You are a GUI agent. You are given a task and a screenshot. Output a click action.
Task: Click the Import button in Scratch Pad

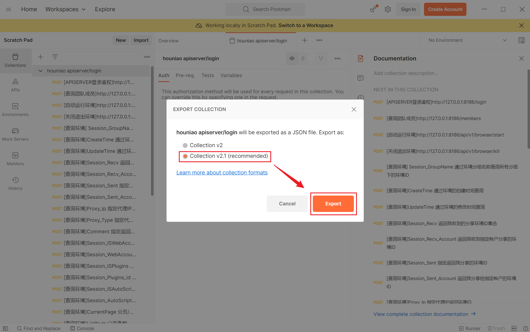[141, 40]
